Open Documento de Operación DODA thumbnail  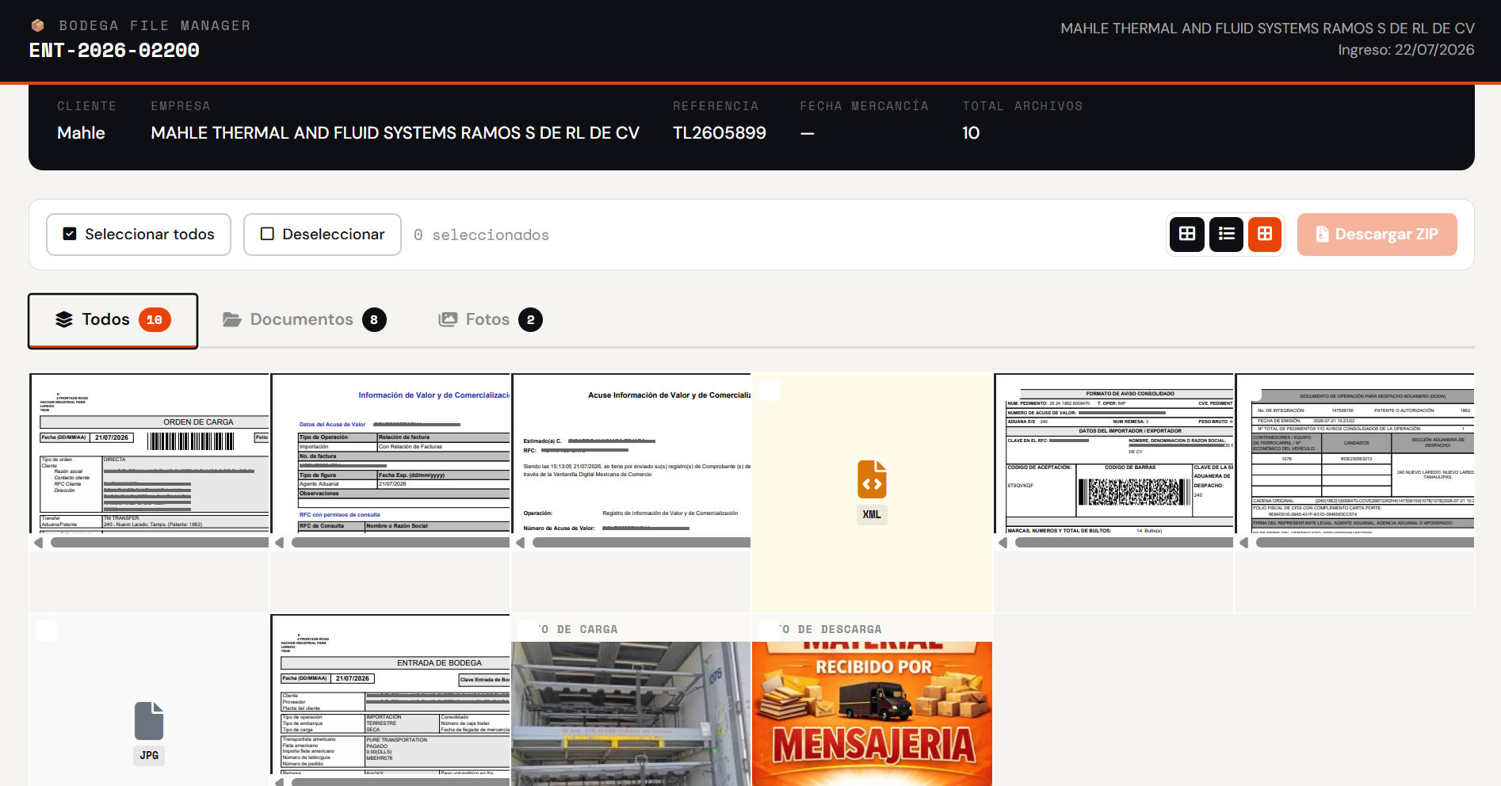tap(1355, 453)
